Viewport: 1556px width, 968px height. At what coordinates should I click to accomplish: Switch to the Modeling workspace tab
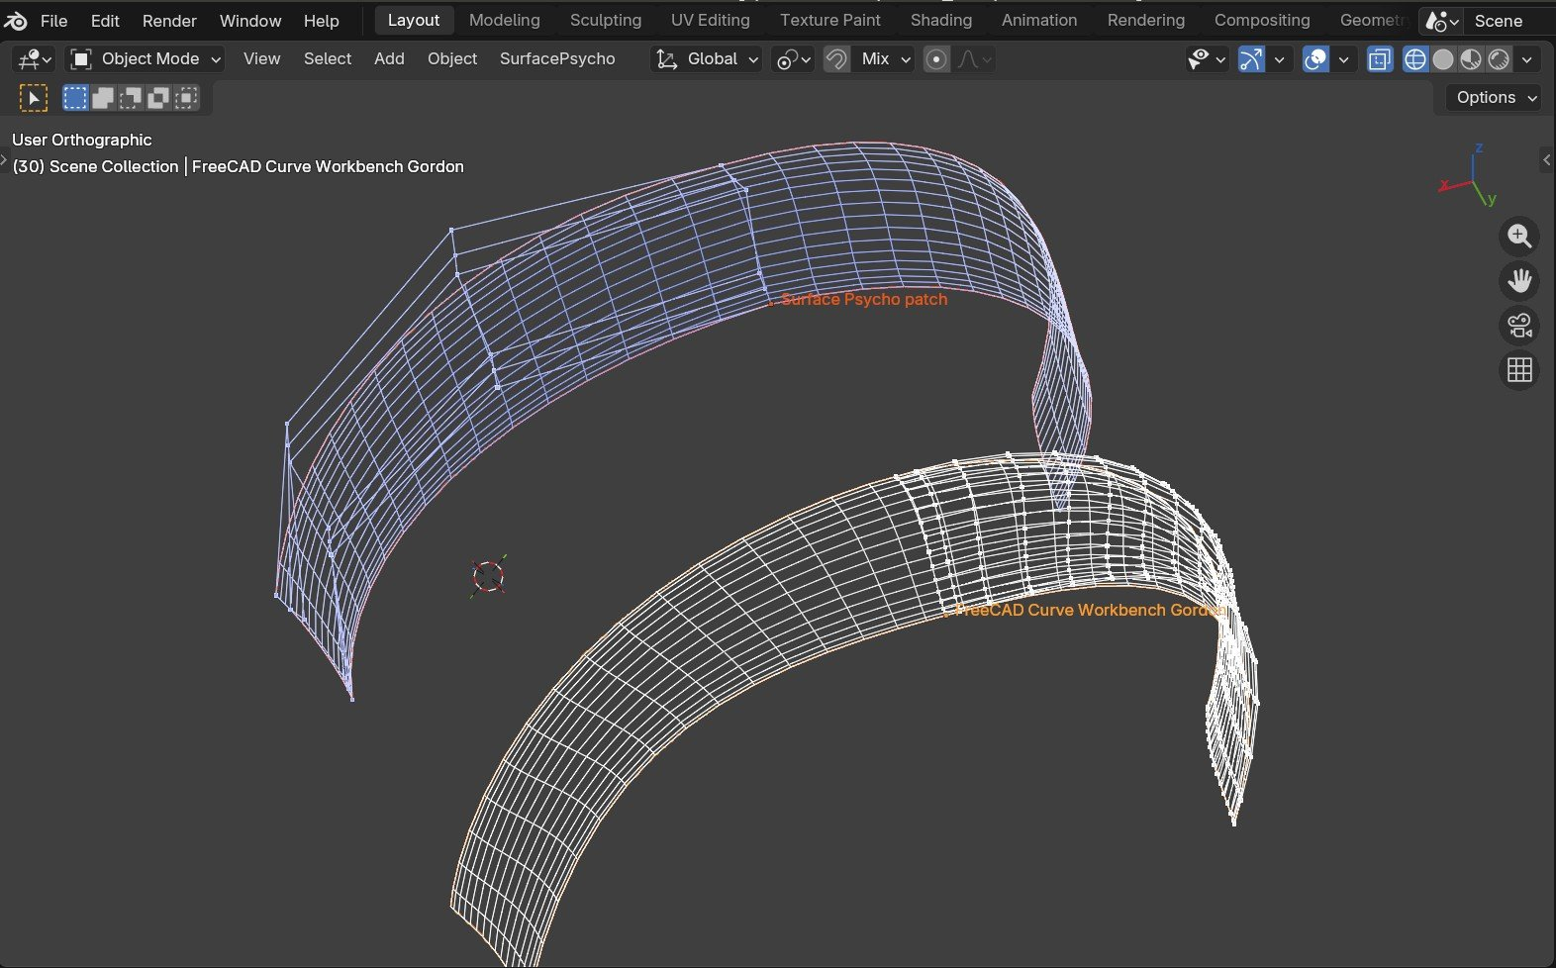click(505, 21)
